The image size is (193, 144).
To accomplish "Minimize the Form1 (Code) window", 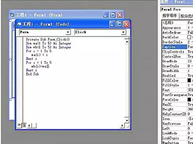I will [x=112, y=24].
